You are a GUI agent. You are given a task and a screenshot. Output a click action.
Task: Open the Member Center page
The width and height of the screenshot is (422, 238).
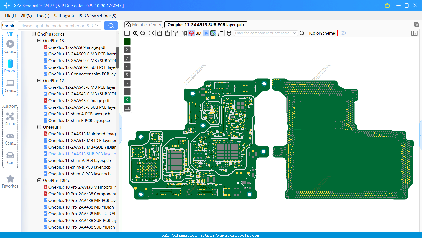tap(144, 24)
